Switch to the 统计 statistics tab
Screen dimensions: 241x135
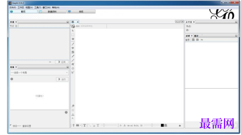196,36
